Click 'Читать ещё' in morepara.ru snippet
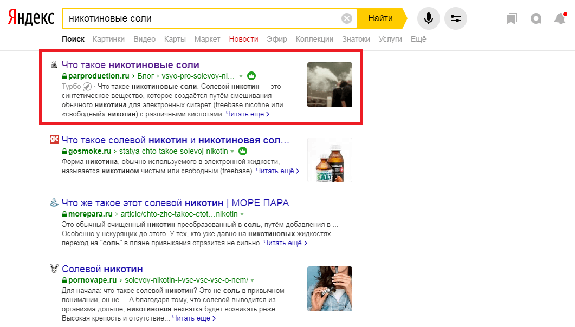575x327 pixels. 285,243
